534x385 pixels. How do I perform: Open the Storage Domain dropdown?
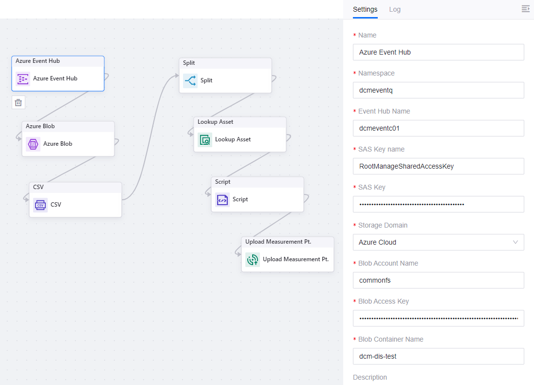(438, 242)
